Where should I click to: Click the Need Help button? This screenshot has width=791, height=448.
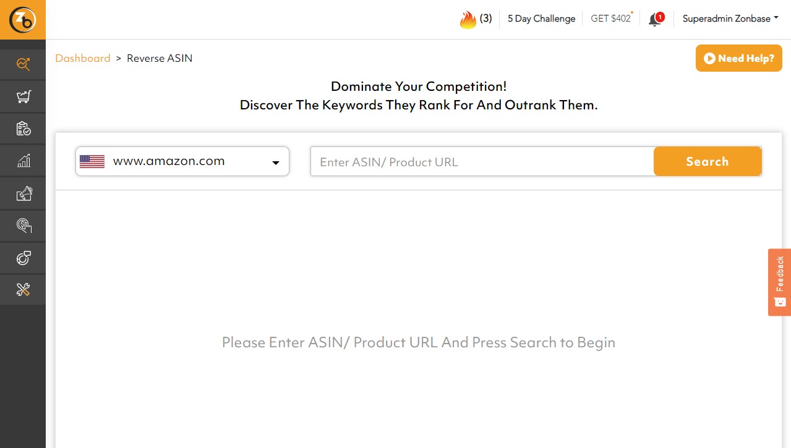738,58
